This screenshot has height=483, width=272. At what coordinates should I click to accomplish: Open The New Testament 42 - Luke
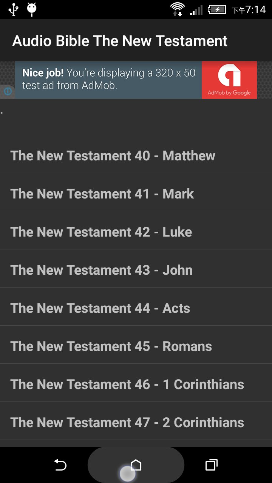tap(101, 232)
